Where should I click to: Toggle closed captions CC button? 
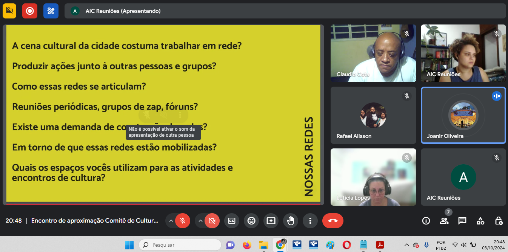(x=232, y=221)
